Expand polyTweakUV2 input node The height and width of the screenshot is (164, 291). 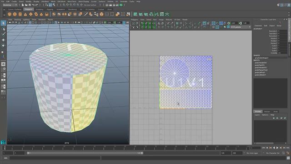261,63
